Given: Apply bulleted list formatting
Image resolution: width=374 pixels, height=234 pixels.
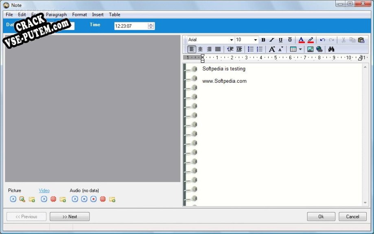Looking at the screenshot, I should pos(251,49).
